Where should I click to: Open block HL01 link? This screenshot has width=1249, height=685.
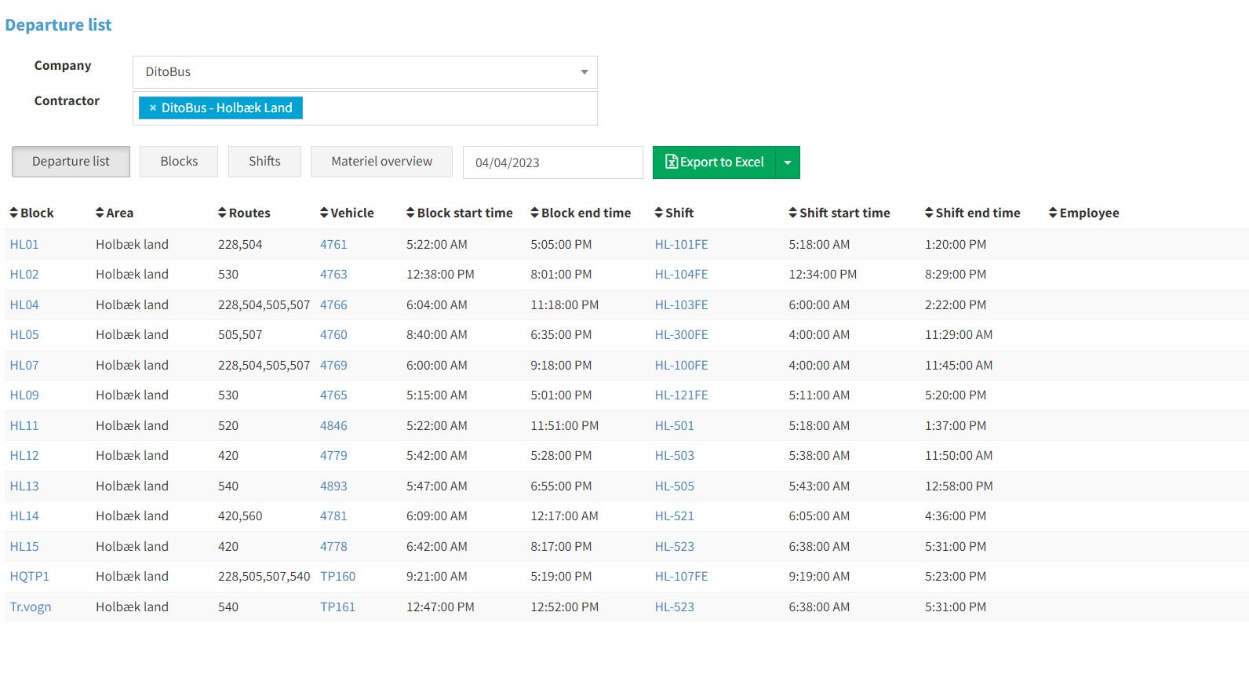tap(24, 245)
